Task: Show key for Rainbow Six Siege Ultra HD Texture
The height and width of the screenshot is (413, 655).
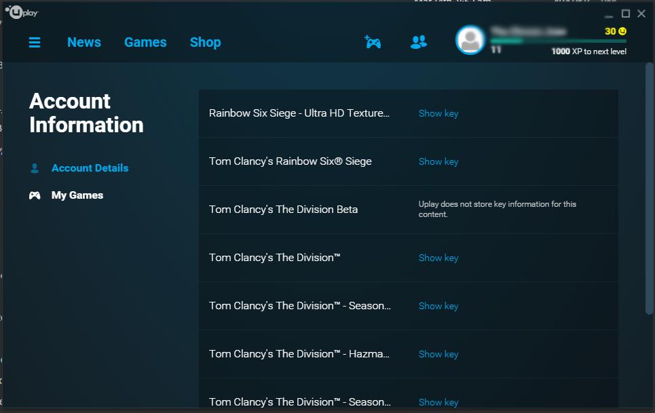Action: tap(438, 113)
